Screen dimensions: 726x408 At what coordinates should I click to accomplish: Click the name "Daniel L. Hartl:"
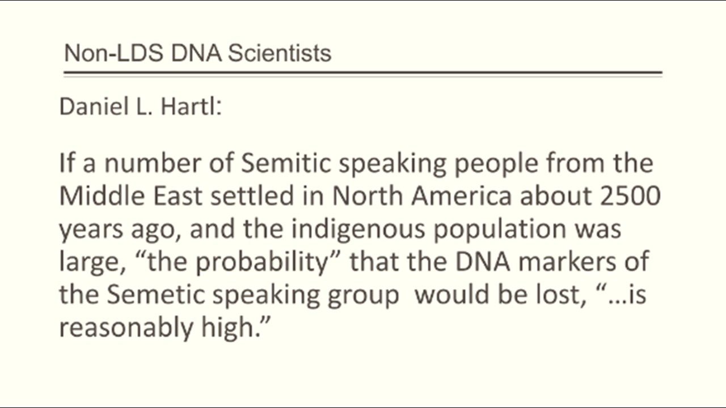pyautogui.click(x=140, y=107)
